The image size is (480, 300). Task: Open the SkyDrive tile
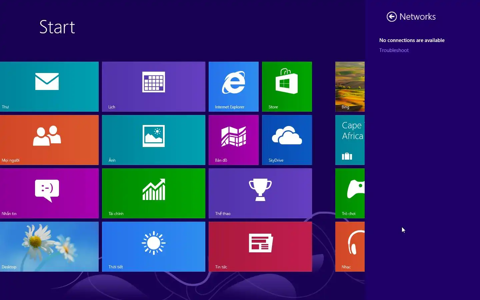pyautogui.click(x=287, y=140)
